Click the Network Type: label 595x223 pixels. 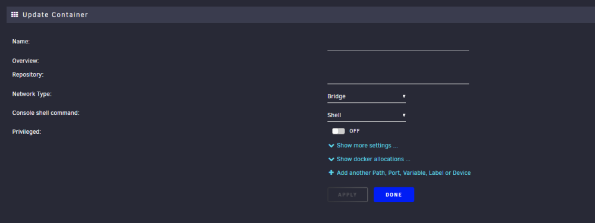(x=32, y=94)
